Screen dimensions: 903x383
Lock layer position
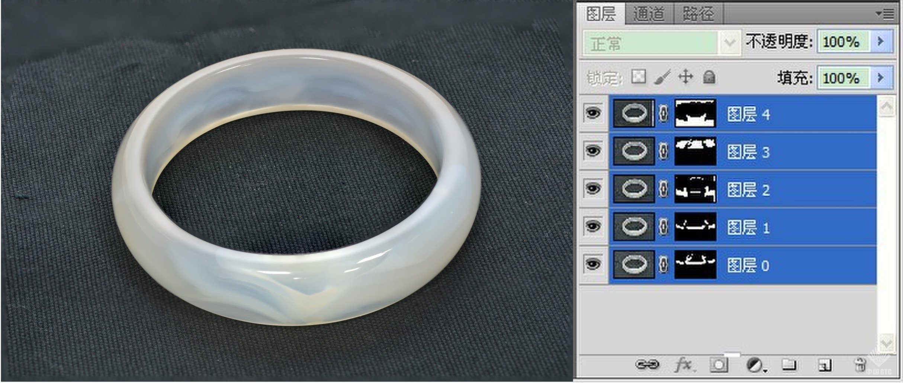click(685, 77)
